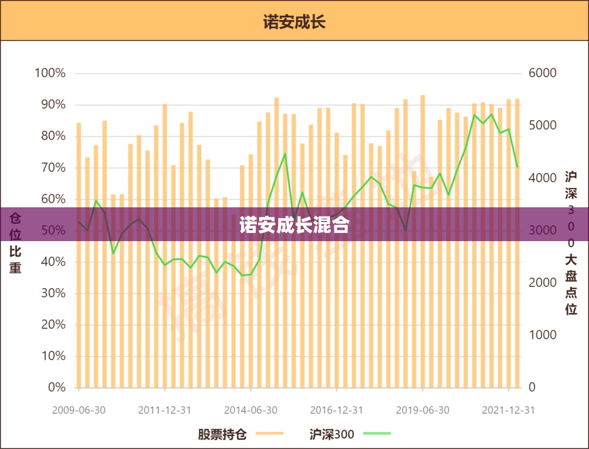Click the 2016-12-31 x-axis date label
This screenshot has height=449, width=589.
(x=336, y=410)
